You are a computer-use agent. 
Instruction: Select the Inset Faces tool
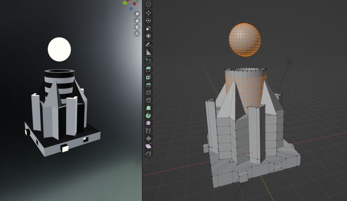[148, 77]
